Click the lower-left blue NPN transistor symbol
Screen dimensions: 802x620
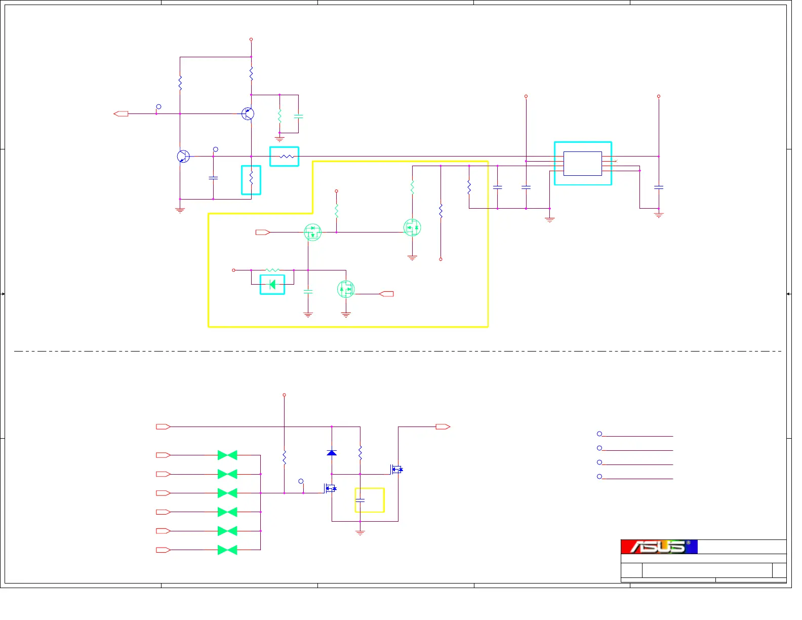pos(183,157)
